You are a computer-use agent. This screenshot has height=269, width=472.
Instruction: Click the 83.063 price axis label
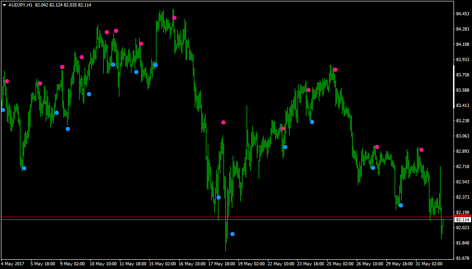[463, 136]
